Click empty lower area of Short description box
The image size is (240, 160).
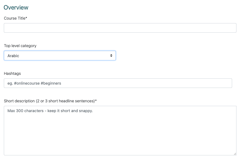(120, 141)
